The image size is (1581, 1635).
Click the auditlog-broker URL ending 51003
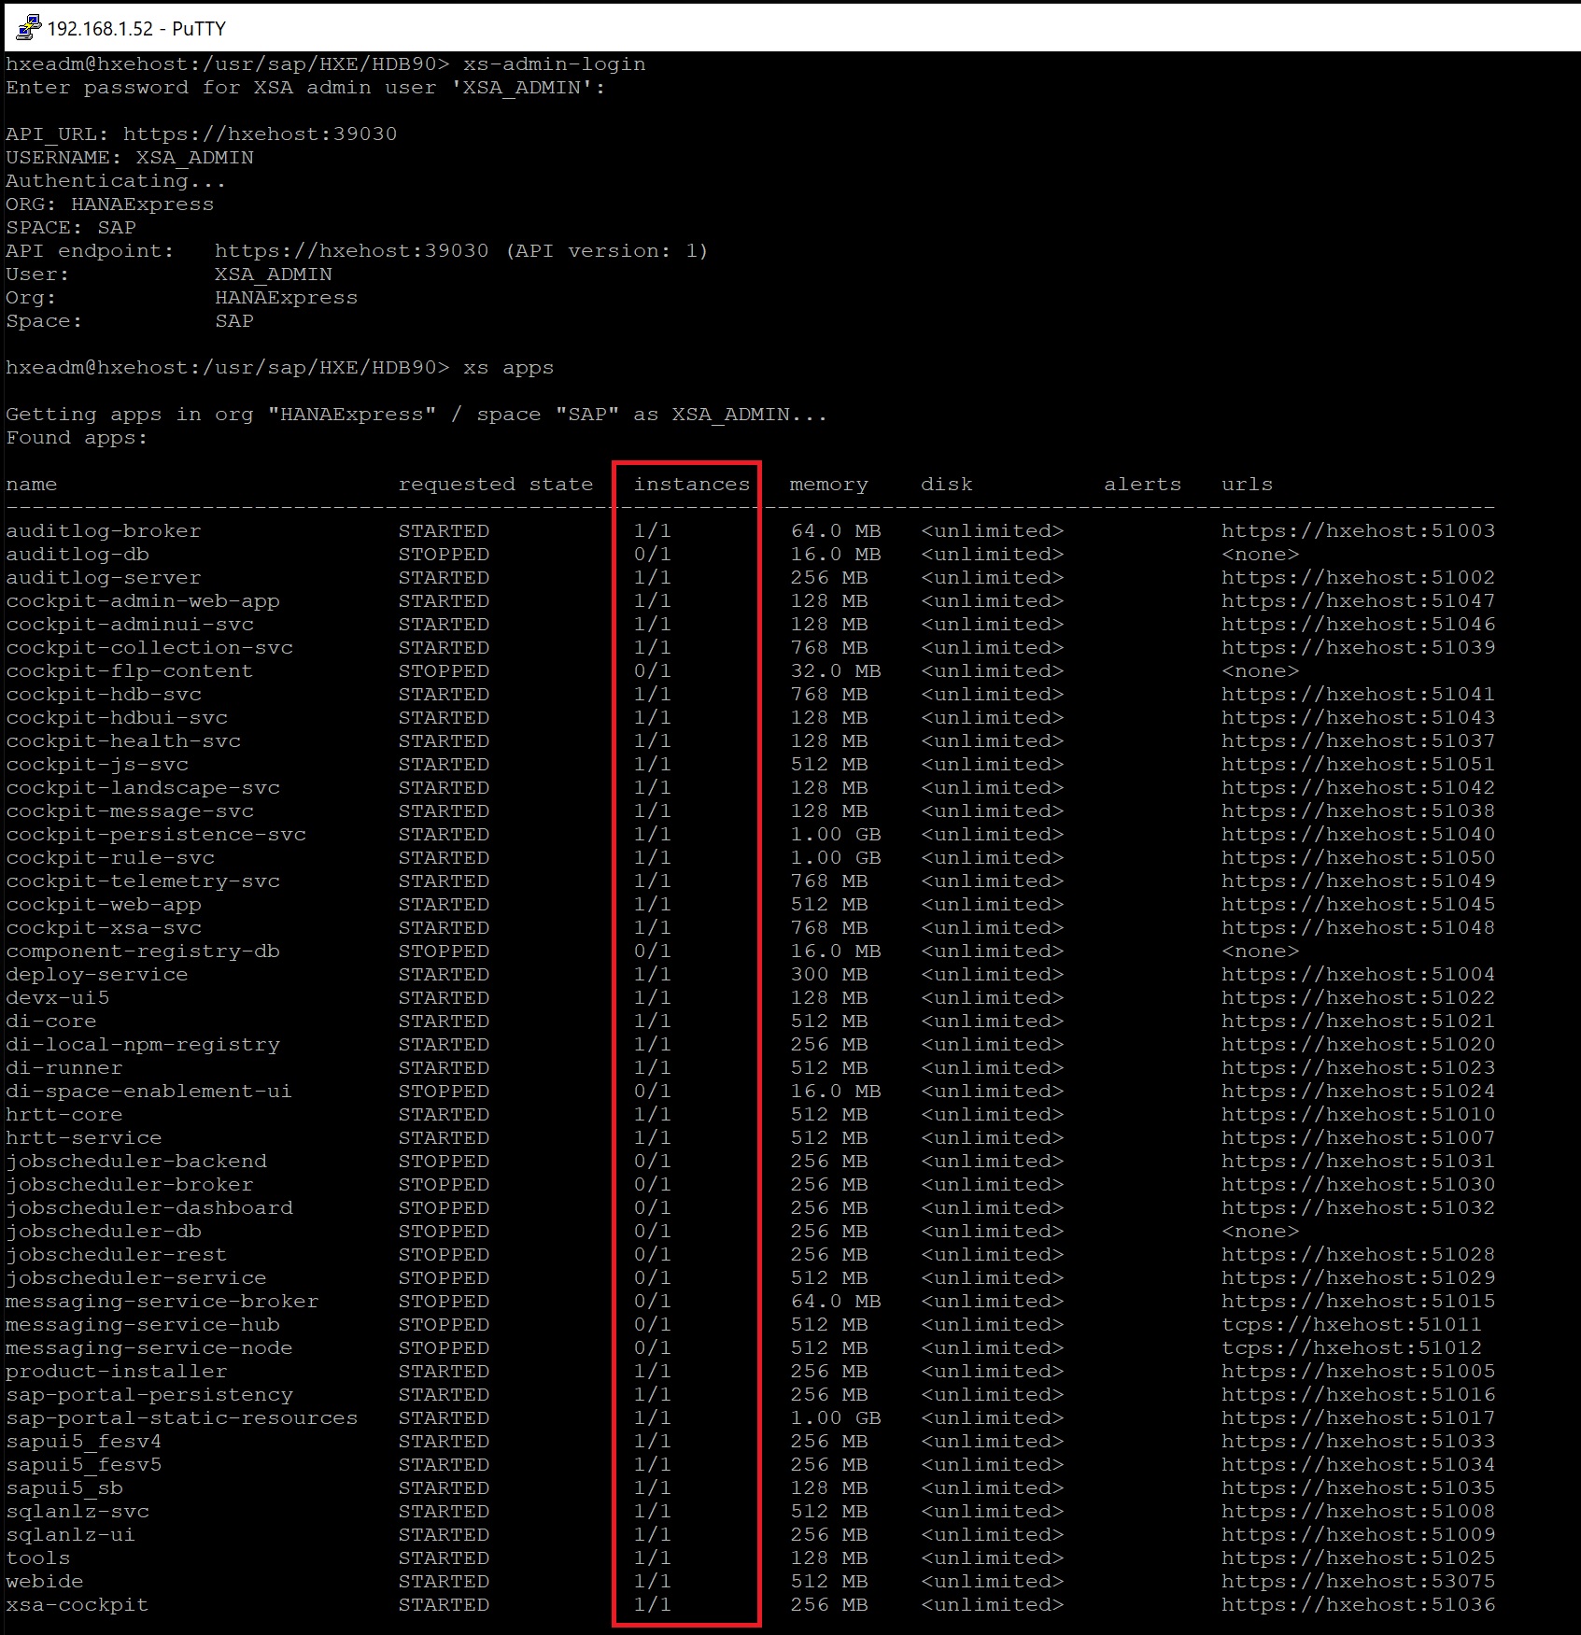point(1357,531)
